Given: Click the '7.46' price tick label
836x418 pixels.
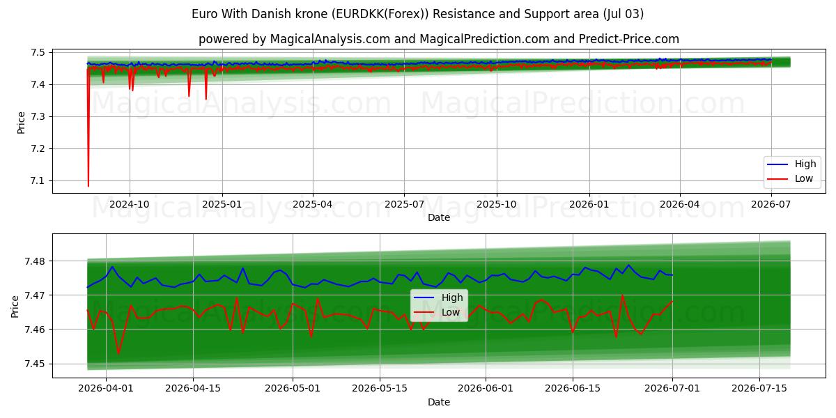Looking at the screenshot, I should point(36,330).
